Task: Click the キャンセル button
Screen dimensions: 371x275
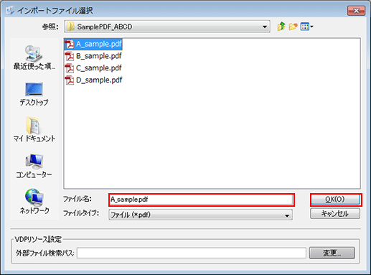Action: (x=335, y=213)
